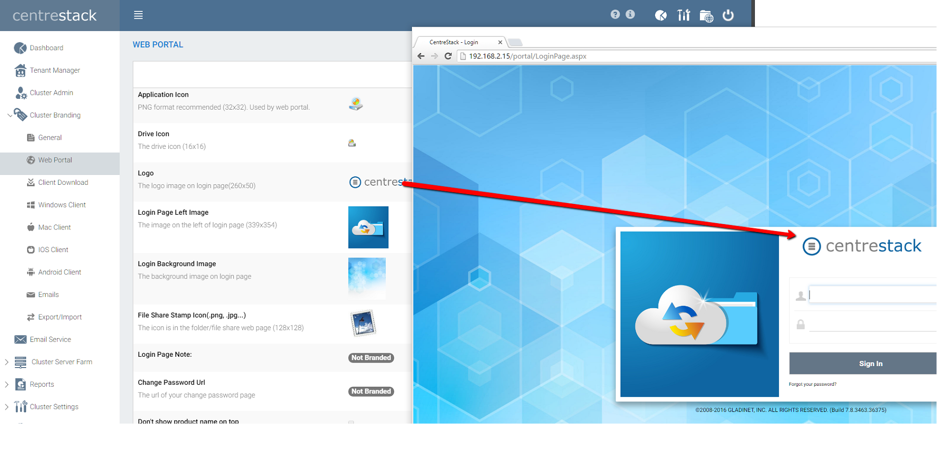The image size is (937, 457).
Task: Click the WEB PORTAL page heading
Action: coord(158,45)
